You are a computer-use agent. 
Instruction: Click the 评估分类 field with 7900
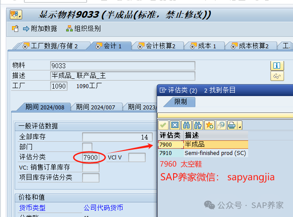pos(91,157)
